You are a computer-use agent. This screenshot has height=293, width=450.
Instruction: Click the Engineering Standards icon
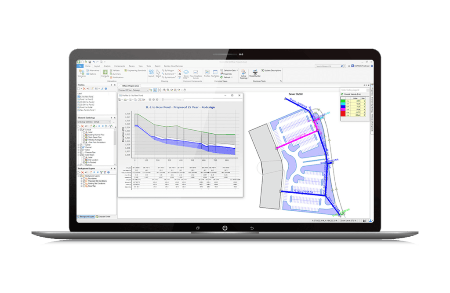tap(125, 70)
